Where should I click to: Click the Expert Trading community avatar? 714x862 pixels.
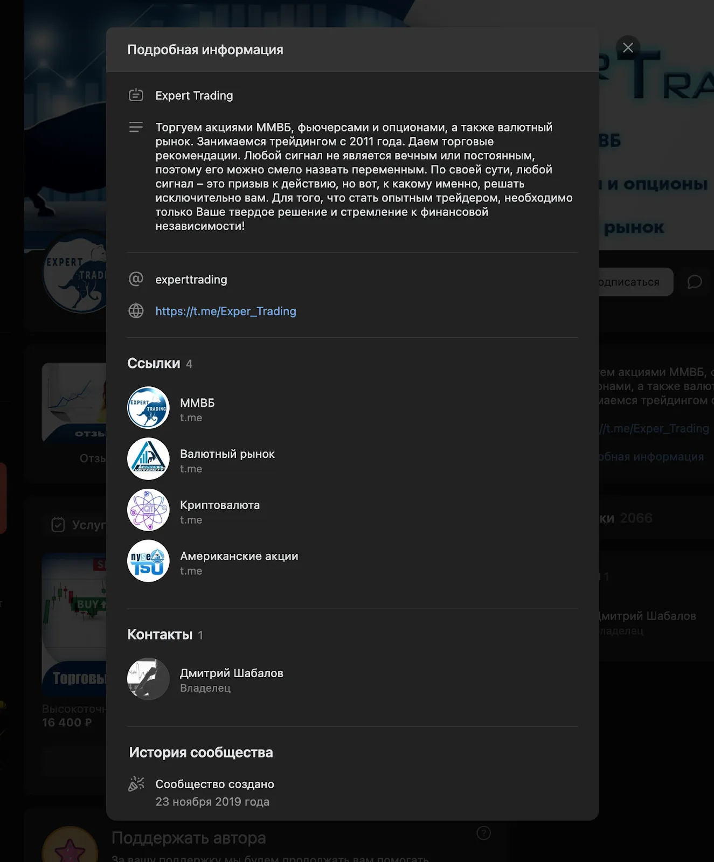tap(75, 272)
